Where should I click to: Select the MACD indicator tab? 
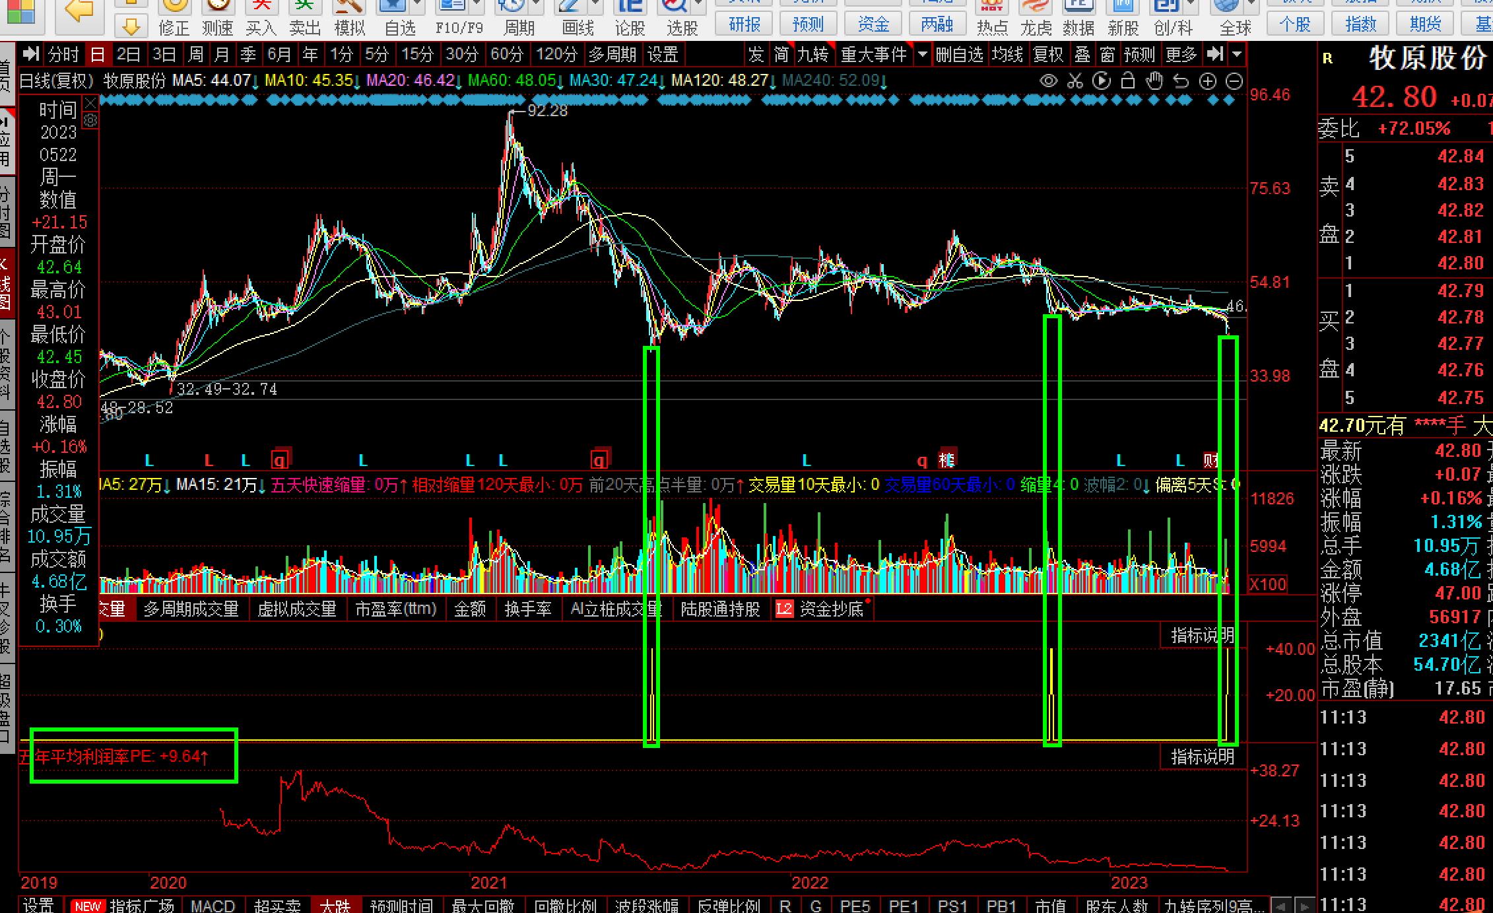[213, 905]
